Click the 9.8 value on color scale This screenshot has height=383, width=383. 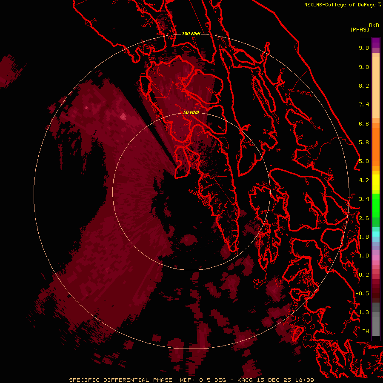click(364, 48)
